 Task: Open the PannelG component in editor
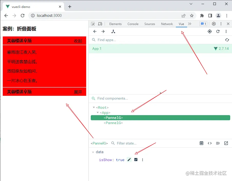point(226,143)
